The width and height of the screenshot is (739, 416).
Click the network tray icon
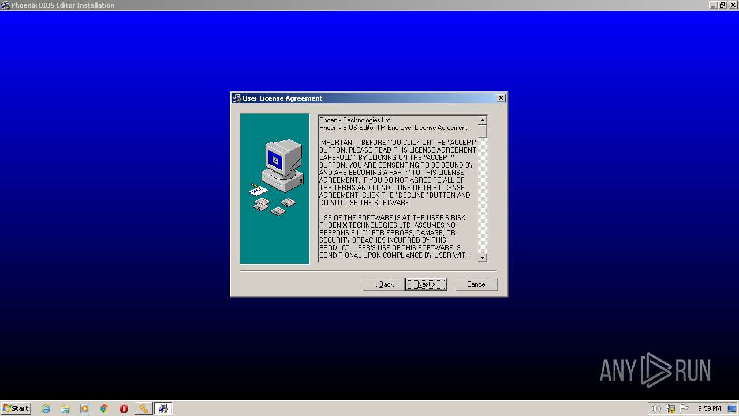pyautogui.click(x=670, y=408)
